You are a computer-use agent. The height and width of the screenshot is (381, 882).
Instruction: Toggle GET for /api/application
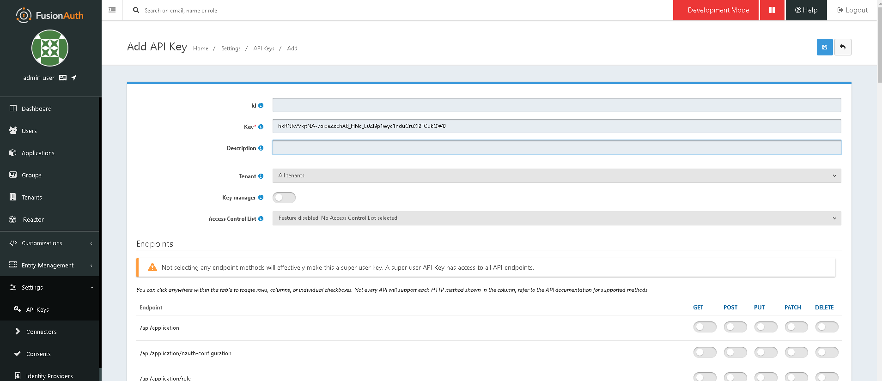[705, 327]
